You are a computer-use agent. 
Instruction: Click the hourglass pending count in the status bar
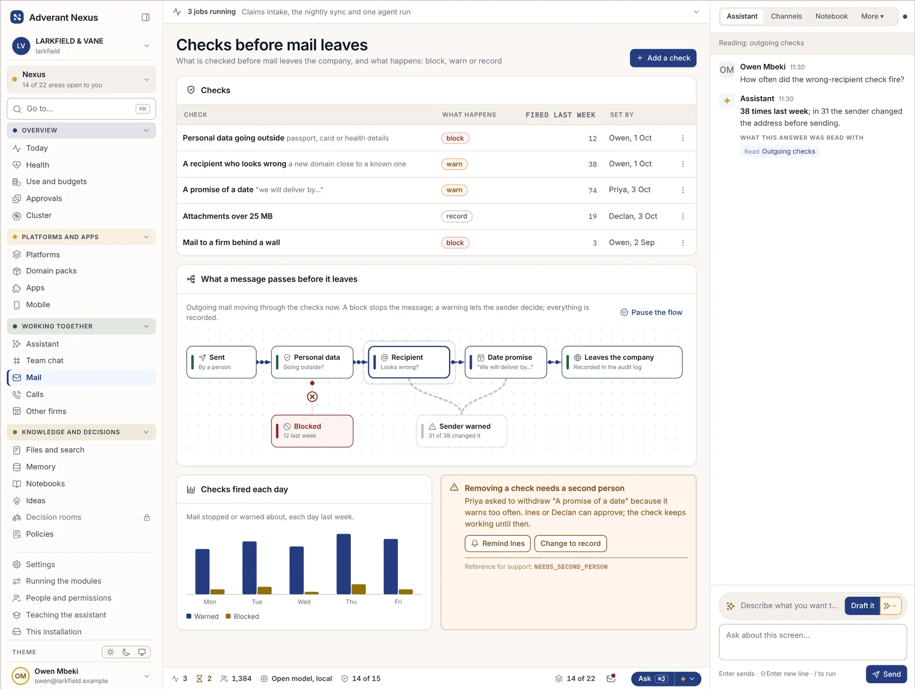coord(204,678)
